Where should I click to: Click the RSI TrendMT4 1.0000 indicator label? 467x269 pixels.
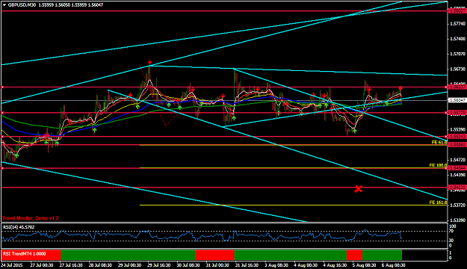[25, 254]
